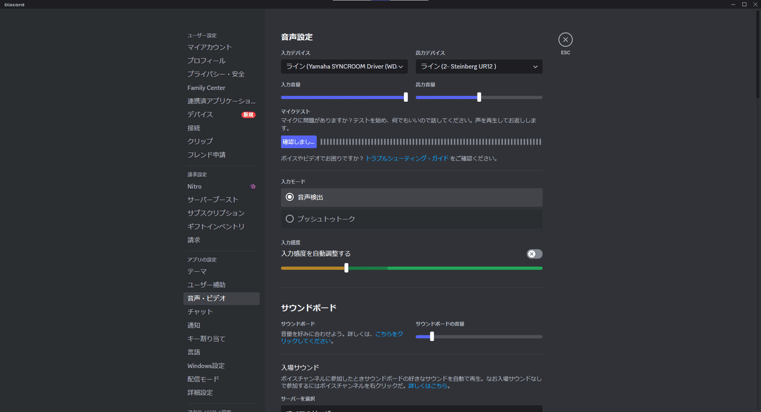Viewport: 761px width, 412px height.
Task: Click the サウンドボード section heading
Action: coord(309,308)
